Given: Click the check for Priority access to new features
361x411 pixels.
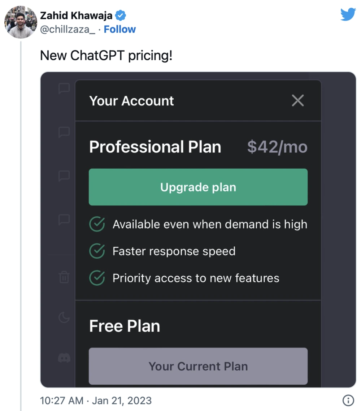Looking at the screenshot, I should pos(96,278).
